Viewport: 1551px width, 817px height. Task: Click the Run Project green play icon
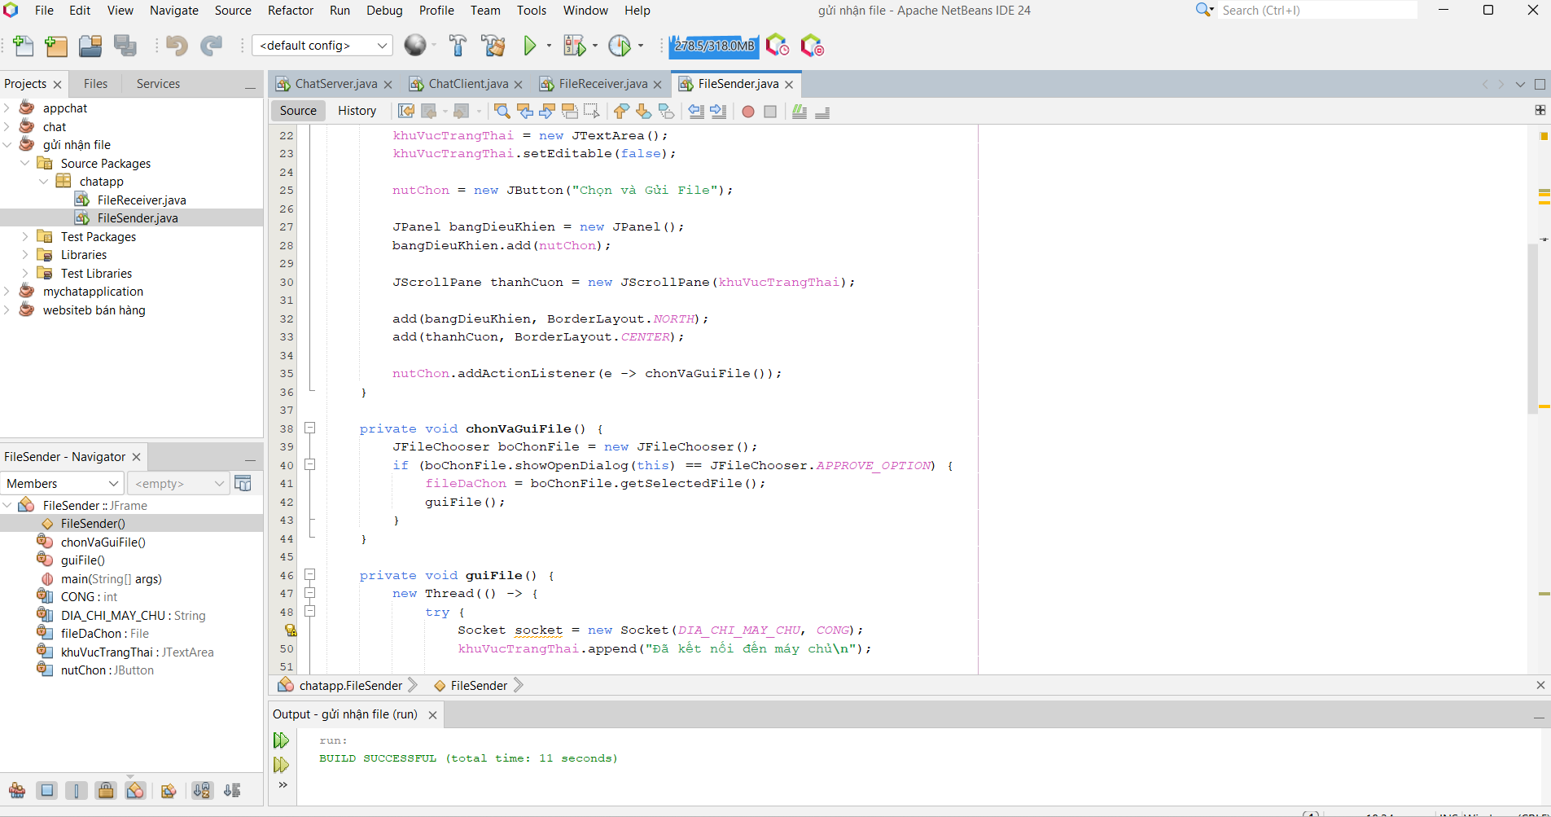(x=530, y=46)
